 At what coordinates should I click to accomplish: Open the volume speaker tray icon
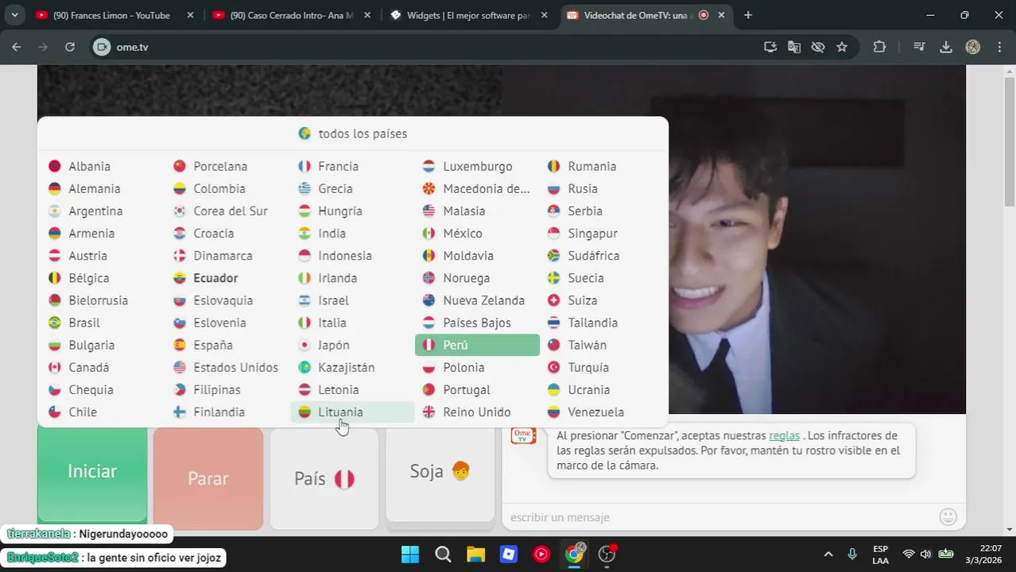[926, 554]
